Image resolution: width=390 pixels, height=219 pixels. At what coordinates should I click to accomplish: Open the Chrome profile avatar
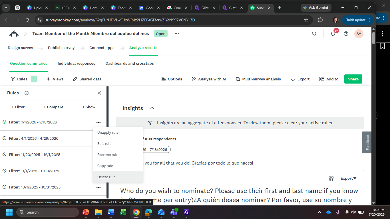pyautogui.click(x=336, y=20)
